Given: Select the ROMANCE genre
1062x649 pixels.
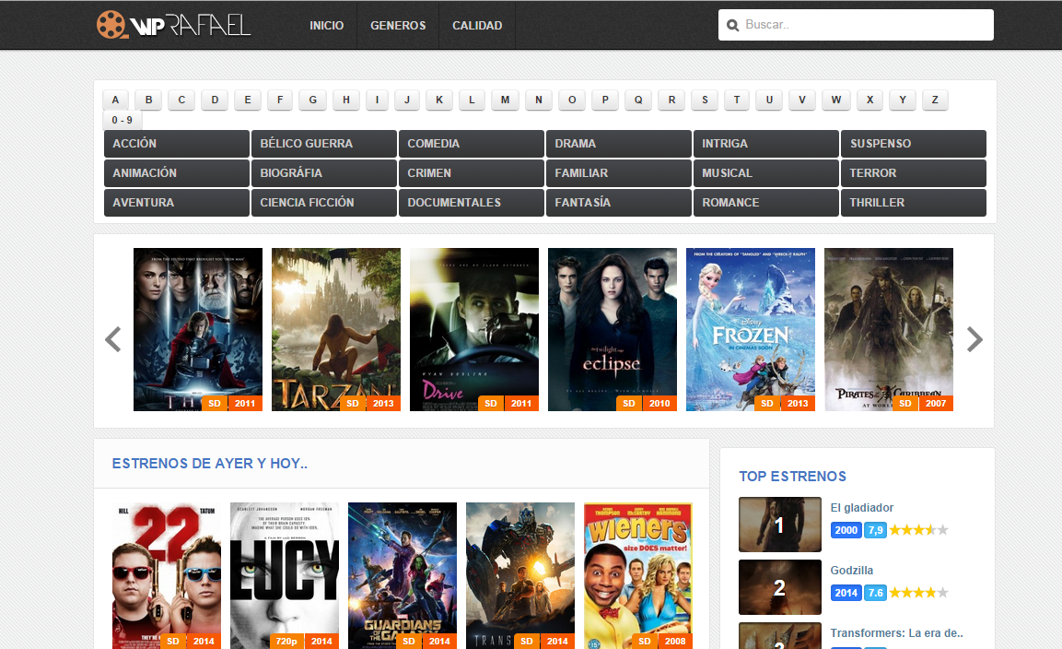Looking at the screenshot, I should (x=766, y=203).
